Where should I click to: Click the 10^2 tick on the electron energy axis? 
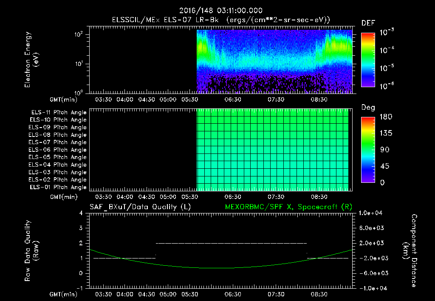click(79, 35)
